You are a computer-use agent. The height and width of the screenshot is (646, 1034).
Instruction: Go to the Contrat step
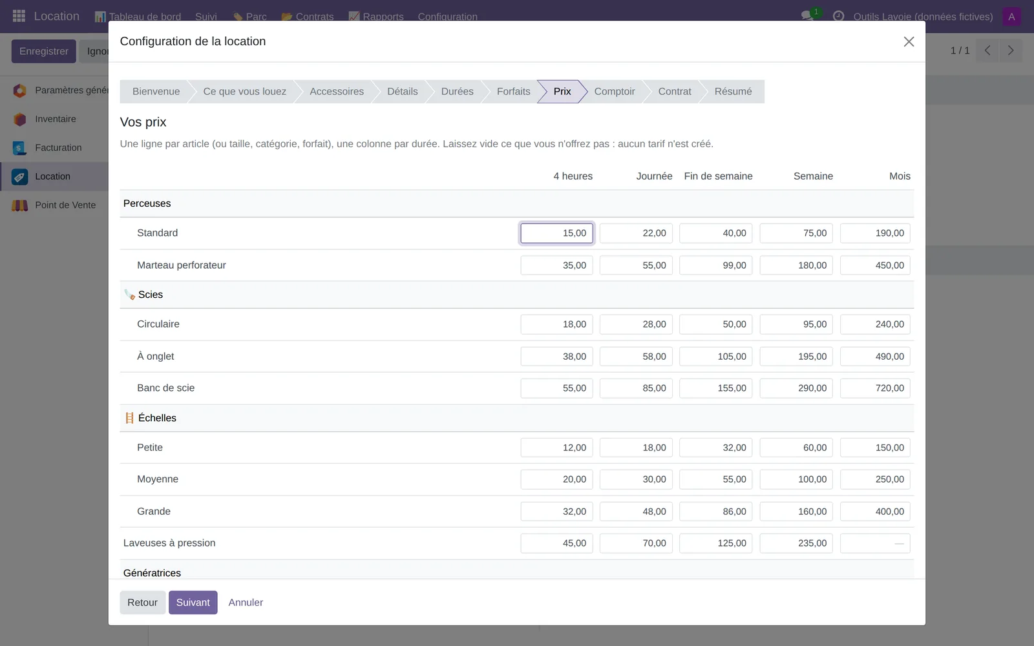[x=675, y=92]
